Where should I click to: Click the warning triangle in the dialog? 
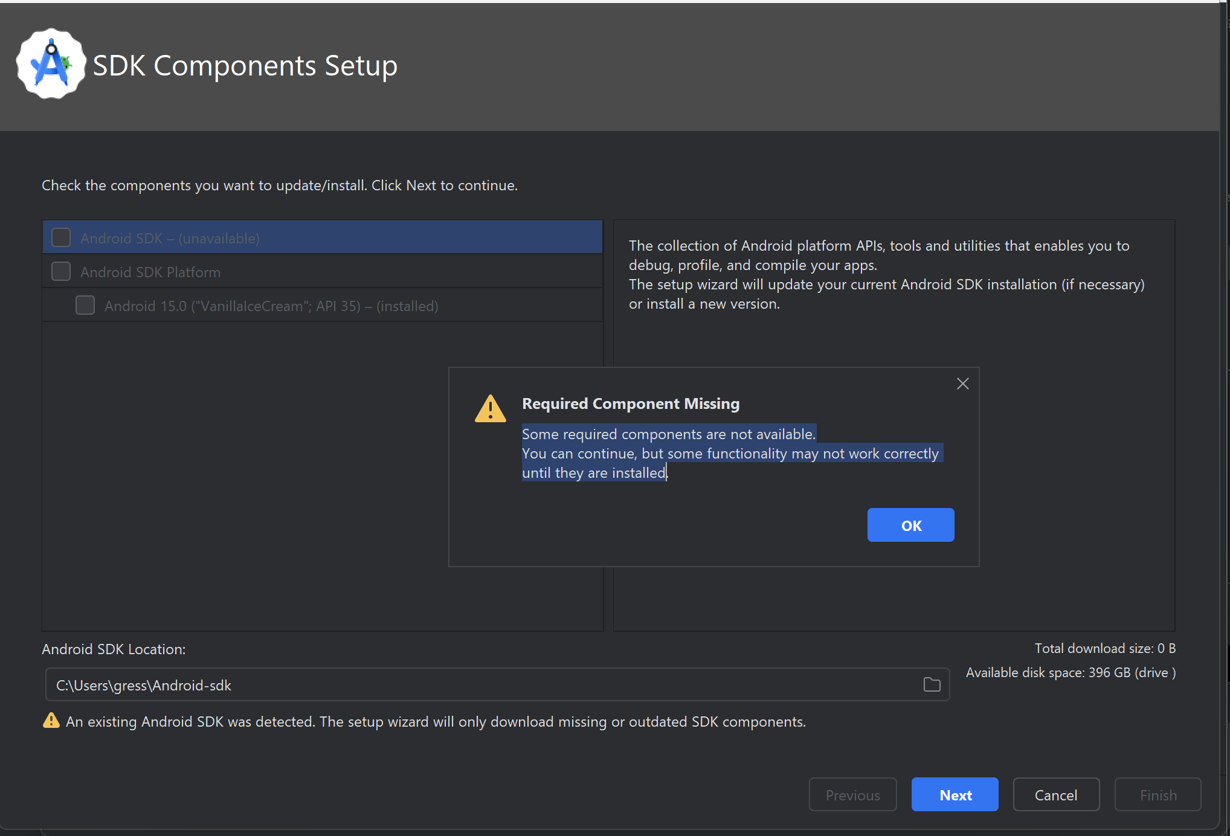point(490,408)
